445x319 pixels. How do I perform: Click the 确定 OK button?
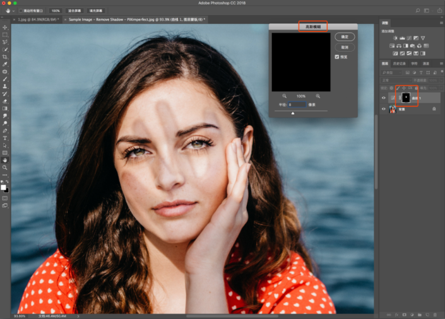[x=345, y=37]
